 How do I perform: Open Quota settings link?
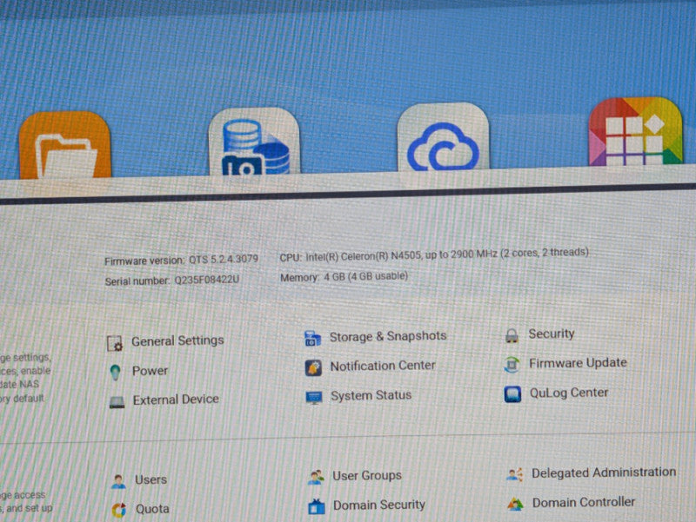click(x=152, y=509)
